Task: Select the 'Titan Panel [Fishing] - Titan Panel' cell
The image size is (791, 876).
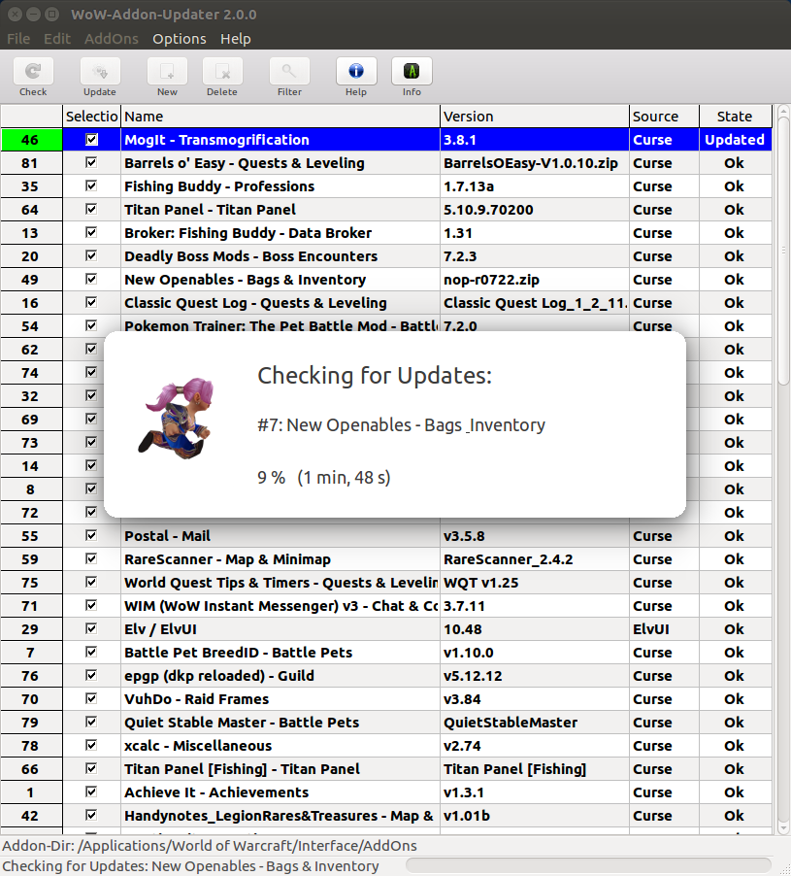Action: pyautogui.click(x=280, y=769)
